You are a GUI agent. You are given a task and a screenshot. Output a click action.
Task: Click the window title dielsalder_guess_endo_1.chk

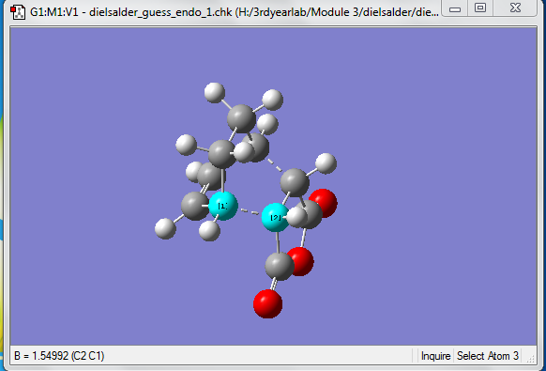[160, 12]
